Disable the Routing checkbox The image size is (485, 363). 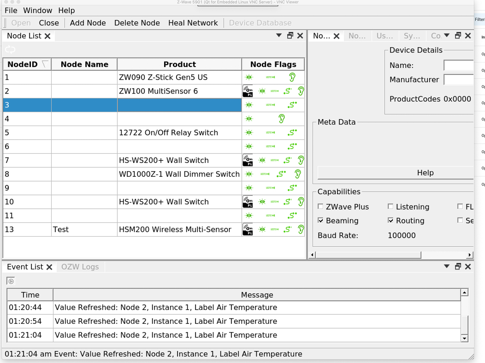(x=391, y=220)
